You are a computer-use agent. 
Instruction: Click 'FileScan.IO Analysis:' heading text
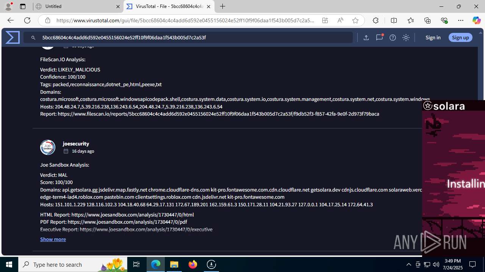click(x=63, y=59)
